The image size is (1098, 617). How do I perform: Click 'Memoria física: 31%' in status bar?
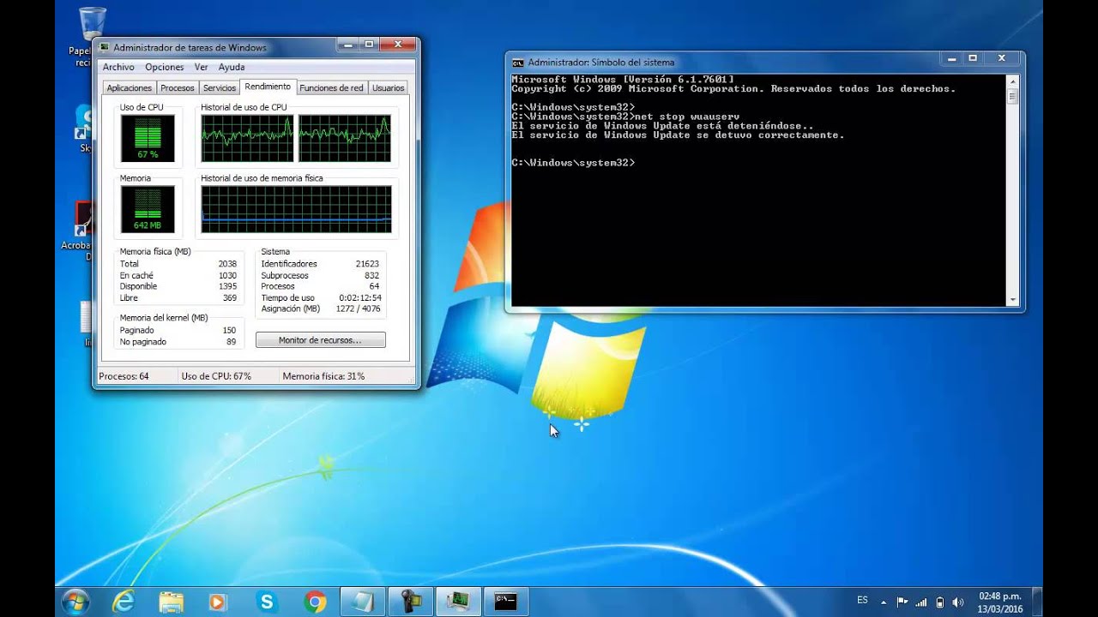tap(323, 376)
